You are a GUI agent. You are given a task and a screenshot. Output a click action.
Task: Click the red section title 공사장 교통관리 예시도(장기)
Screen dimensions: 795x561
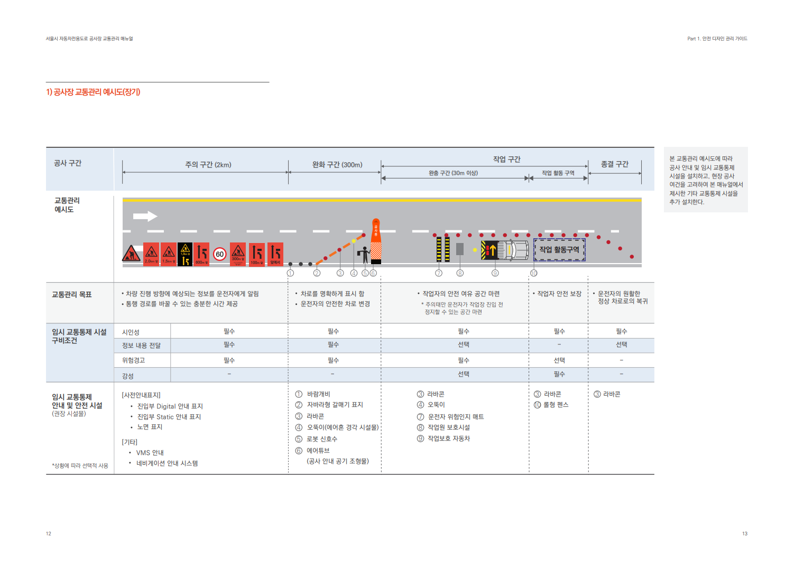(93, 92)
